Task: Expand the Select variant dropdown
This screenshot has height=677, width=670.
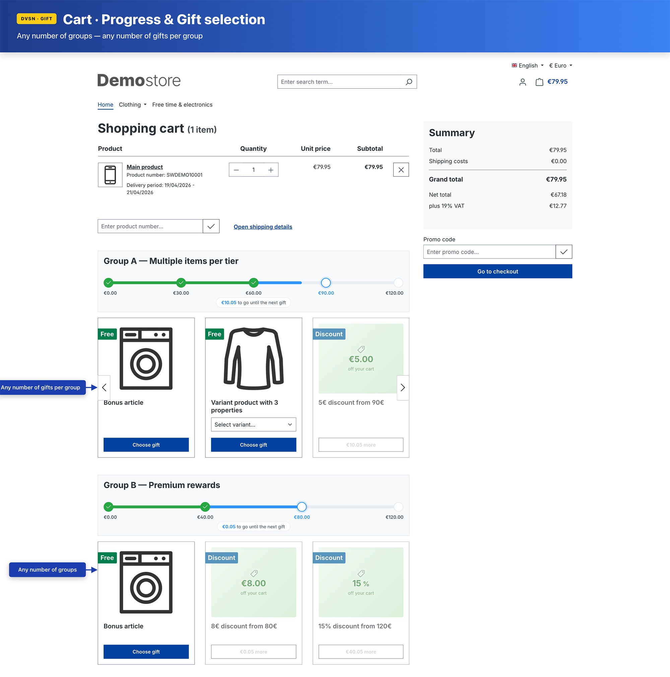Action: point(253,424)
